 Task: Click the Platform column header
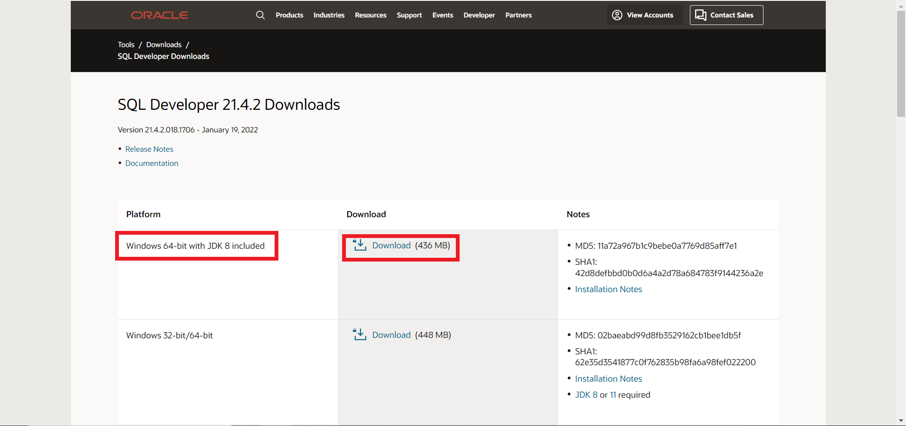[x=143, y=214]
